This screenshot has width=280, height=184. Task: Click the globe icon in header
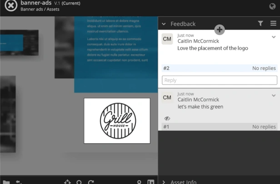[x=272, y=6]
